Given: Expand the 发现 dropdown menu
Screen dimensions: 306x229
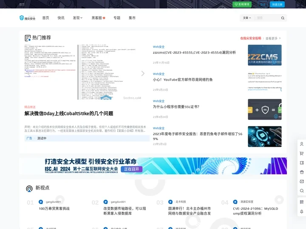Looking at the screenshot, I should [78, 18].
